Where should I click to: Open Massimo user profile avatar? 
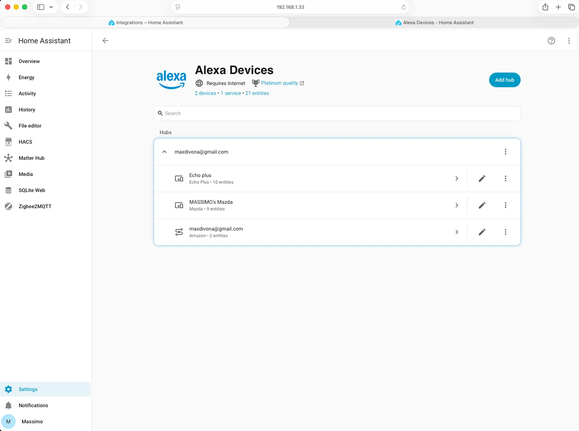click(8, 421)
